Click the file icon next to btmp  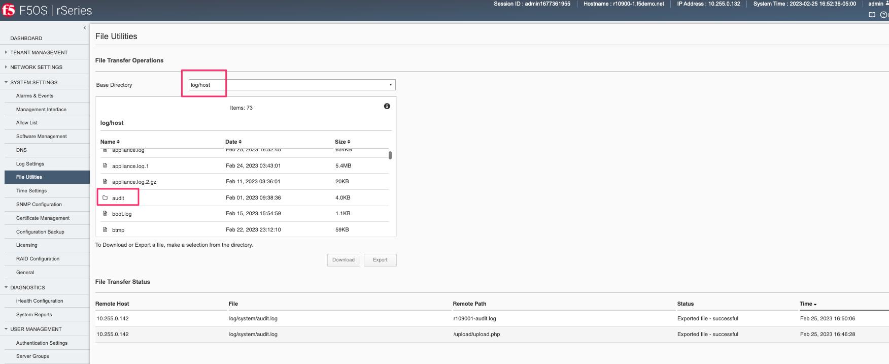[105, 229]
